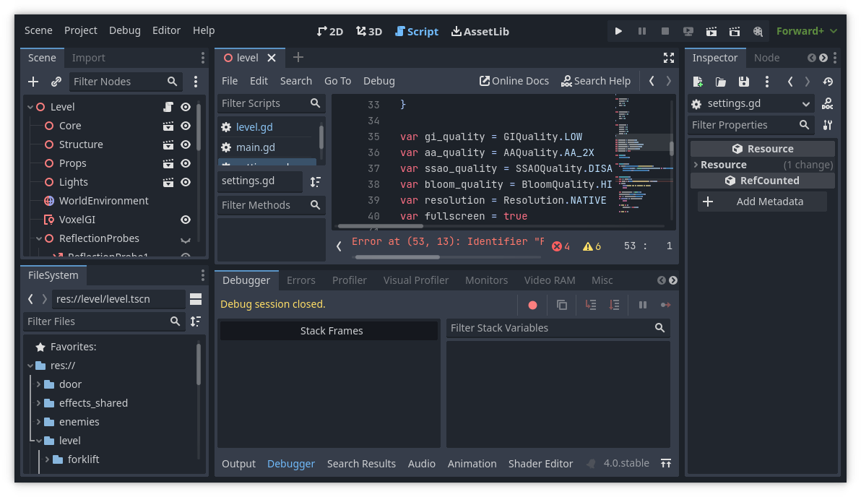
Task: Instantiate a child scene link icon
Action: click(x=56, y=82)
